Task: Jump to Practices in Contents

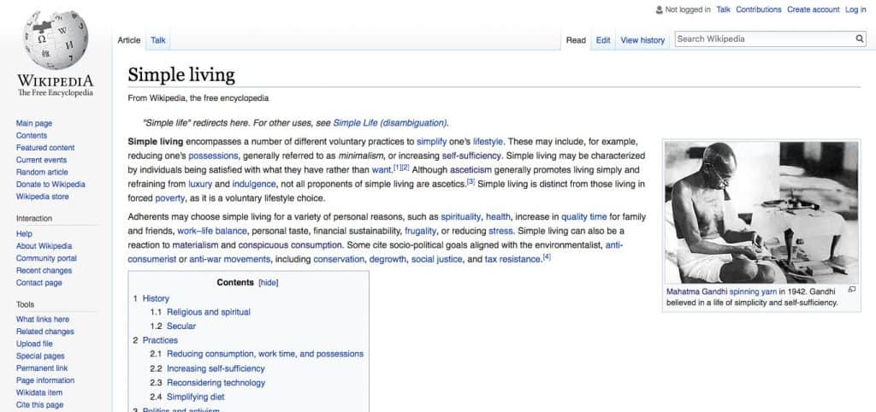Action: coord(160,340)
